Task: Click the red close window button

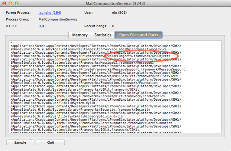Action: pos(4,3)
